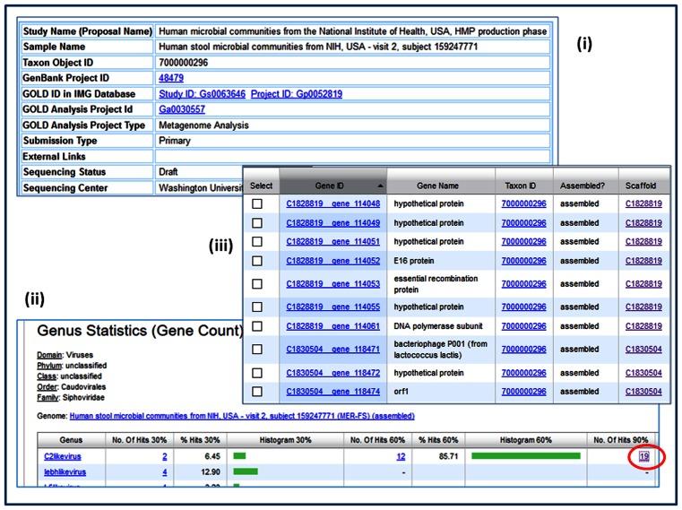Select checkbox beside E16 protein row

click(257, 261)
